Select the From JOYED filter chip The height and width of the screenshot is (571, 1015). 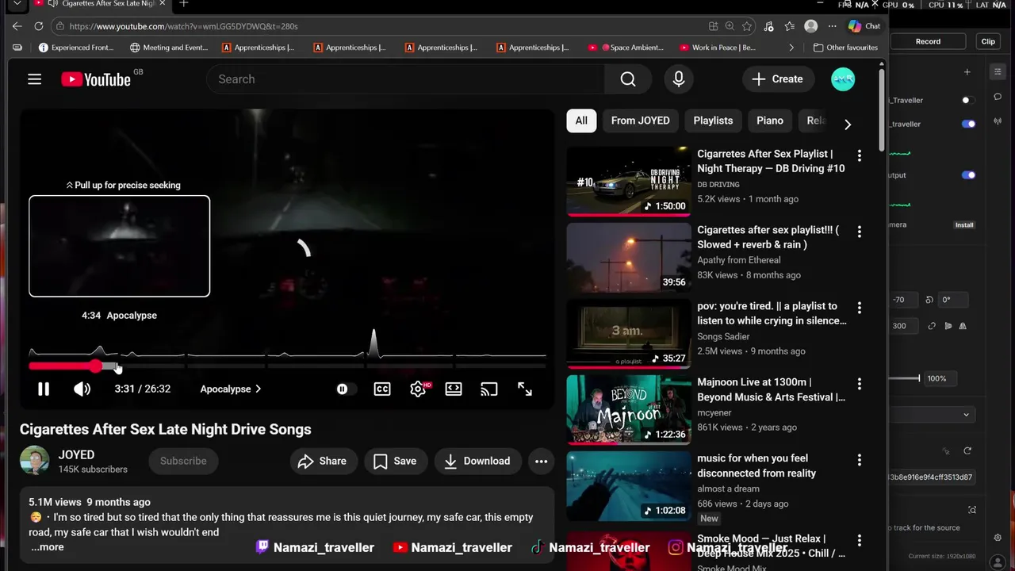(640, 121)
